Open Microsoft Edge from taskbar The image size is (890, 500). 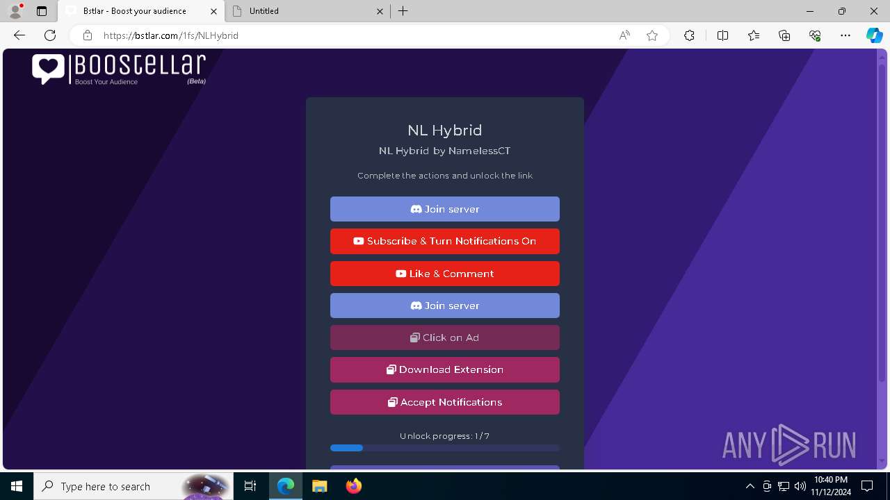[286, 486]
